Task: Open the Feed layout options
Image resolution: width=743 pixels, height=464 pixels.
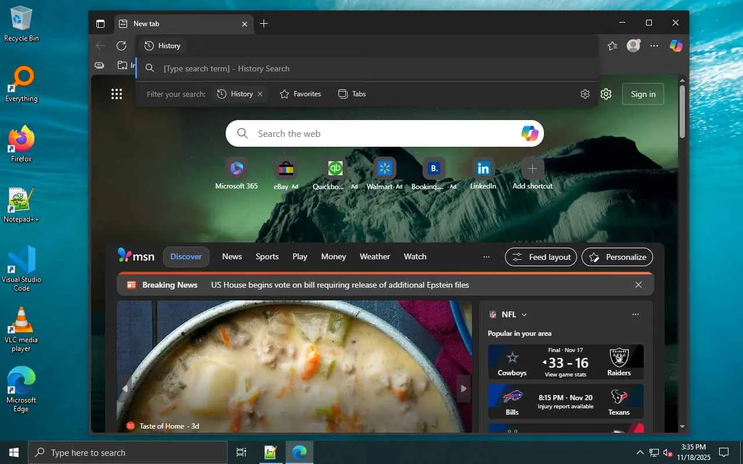Action: coord(541,257)
